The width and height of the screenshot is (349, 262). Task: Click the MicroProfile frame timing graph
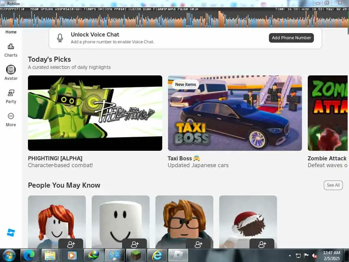[173, 19]
